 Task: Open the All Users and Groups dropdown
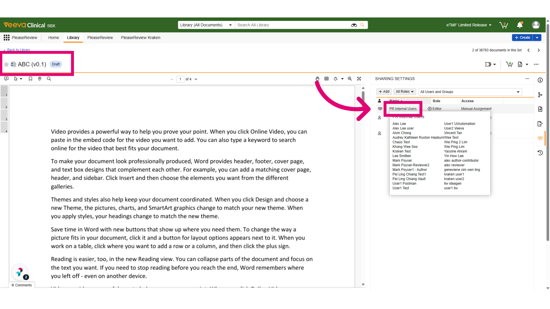[470, 92]
